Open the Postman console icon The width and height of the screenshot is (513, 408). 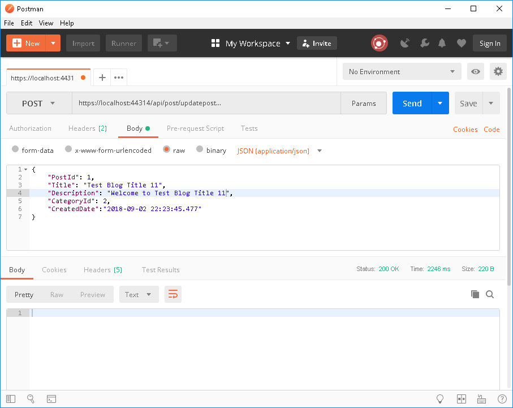(x=51, y=399)
